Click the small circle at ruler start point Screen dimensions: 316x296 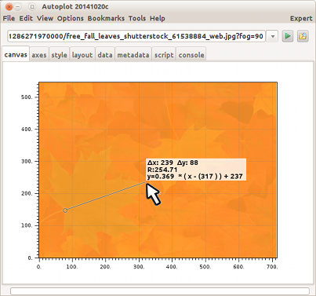click(65, 210)
